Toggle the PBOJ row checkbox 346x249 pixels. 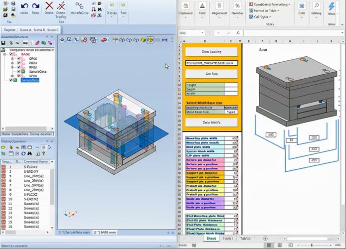[19, 63]
